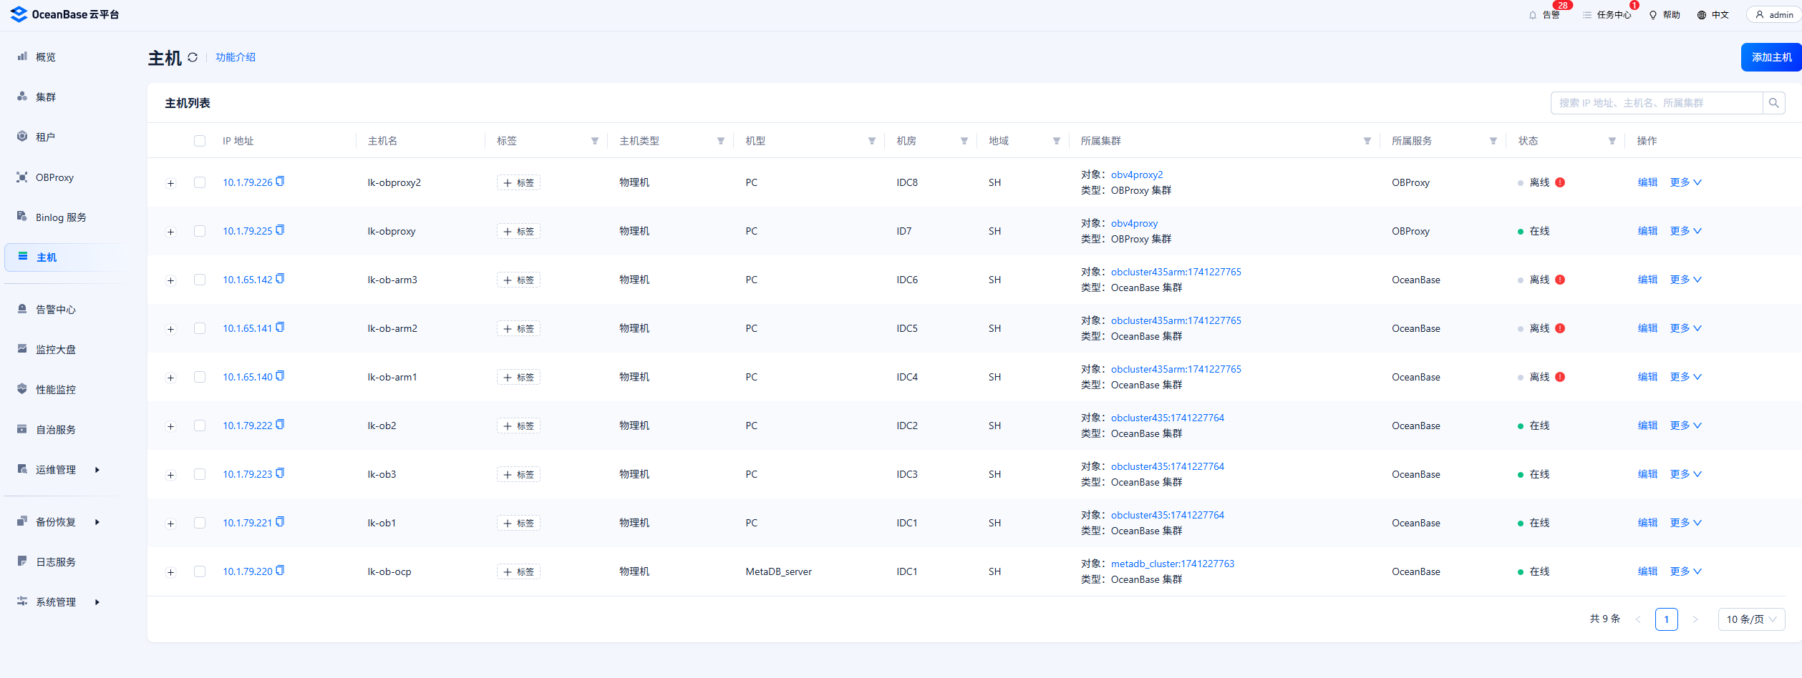Click the 添加主机 button

(x=1770, y=57)
